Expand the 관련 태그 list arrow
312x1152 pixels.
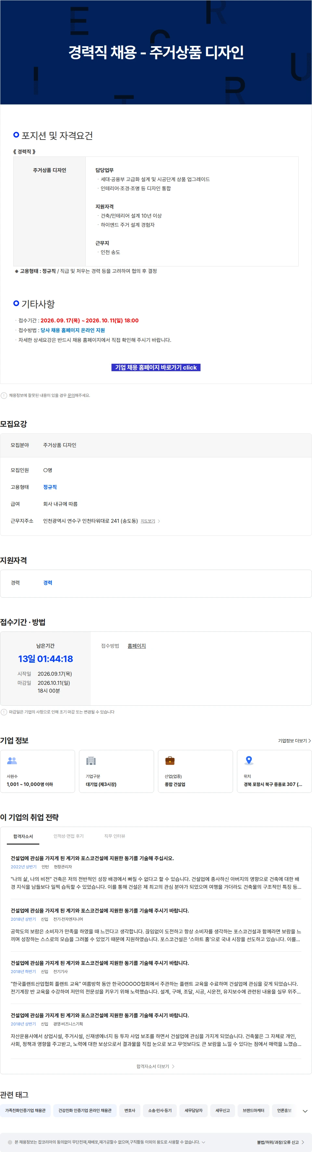[x=305, y=1111]
